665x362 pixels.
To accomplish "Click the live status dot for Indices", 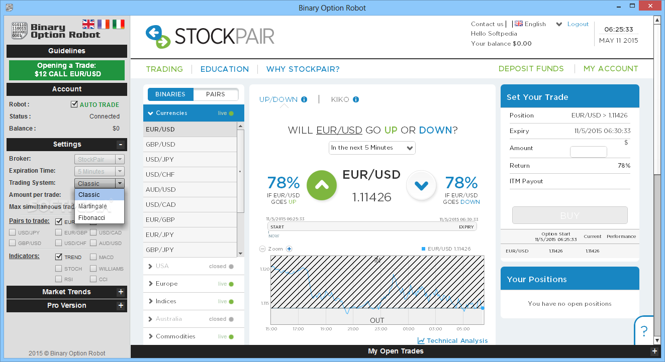I will click(x=231, y=302).
